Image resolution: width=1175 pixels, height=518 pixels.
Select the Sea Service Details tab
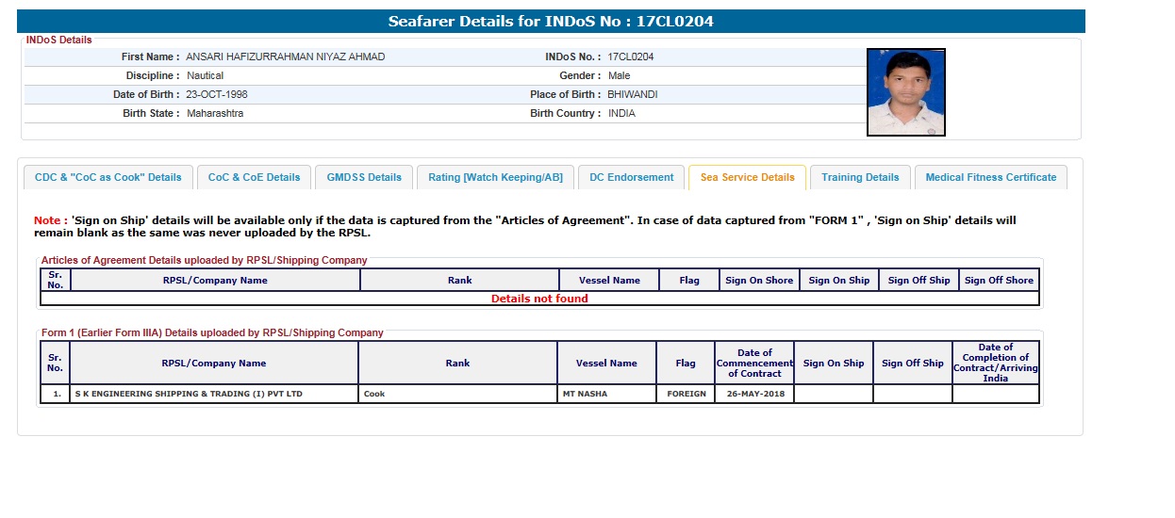click(x=747, y=177)
